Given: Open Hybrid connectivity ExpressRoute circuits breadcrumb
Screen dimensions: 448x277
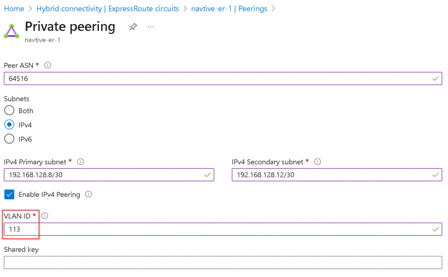Looking at the screenshot, I should click(x=108, y=9).
